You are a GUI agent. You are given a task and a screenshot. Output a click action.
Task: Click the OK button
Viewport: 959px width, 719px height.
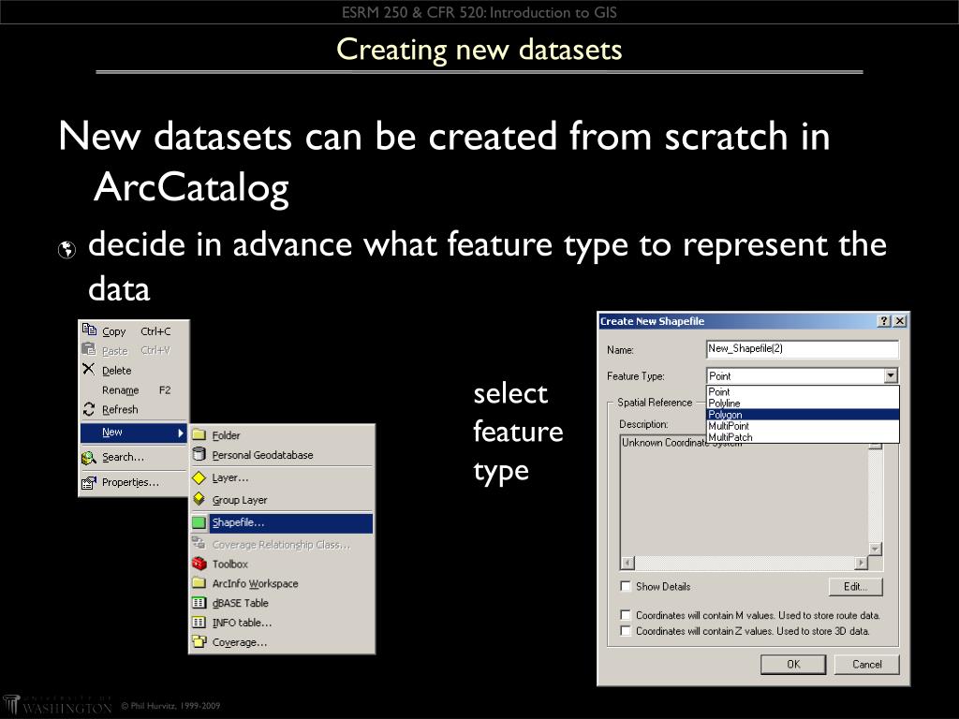click(793, 664)
